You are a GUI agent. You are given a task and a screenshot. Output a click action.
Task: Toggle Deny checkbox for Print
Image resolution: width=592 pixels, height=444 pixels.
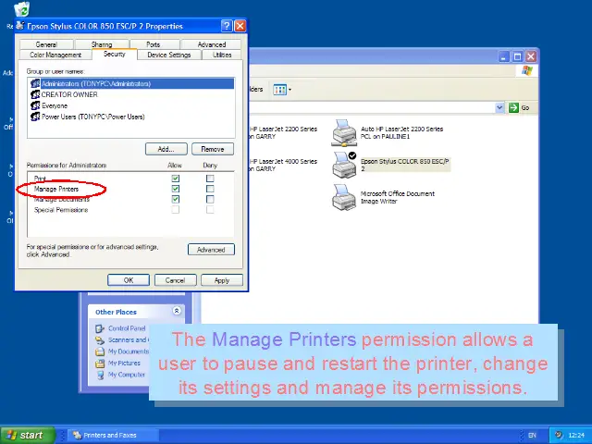(210, 179)
